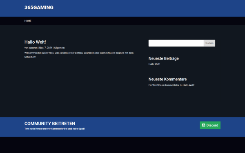The width and height of the screenshot is (245, 153).
Task: Select the Neueste Kommentare heading
Action: point(167,79)
